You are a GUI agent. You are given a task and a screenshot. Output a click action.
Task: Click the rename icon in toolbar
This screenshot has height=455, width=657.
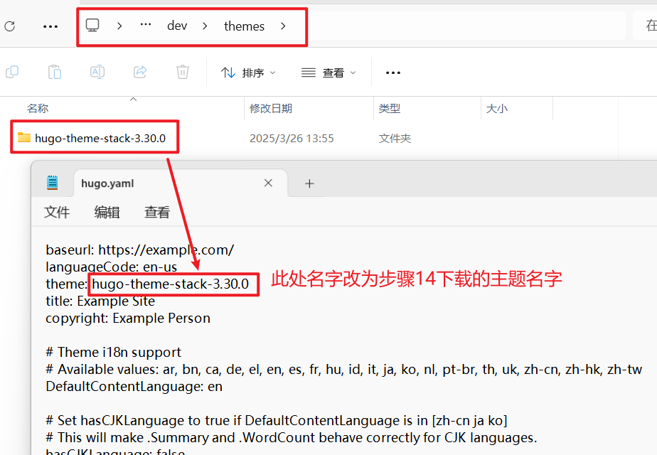(97, 72)
